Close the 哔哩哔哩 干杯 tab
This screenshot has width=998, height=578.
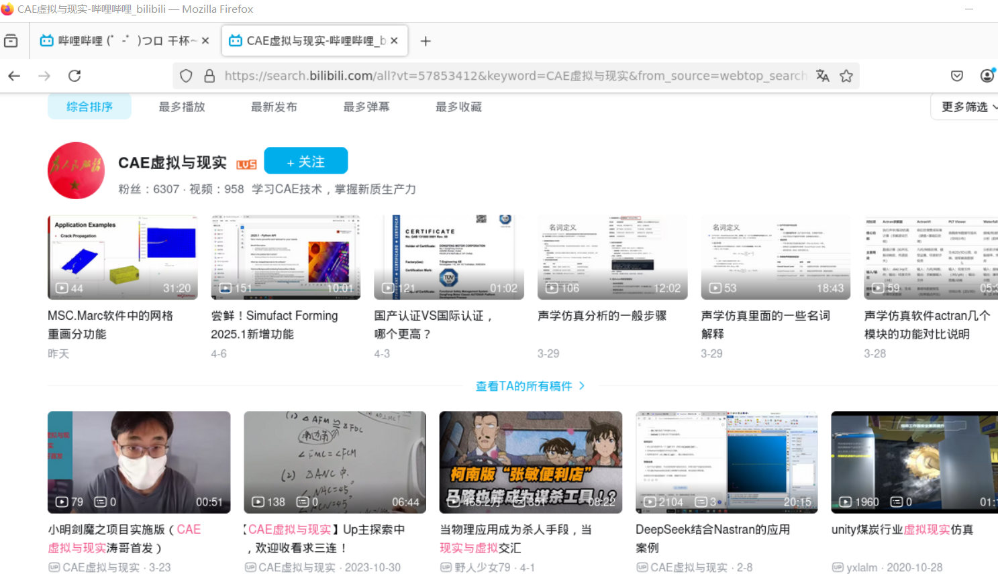pyautogui.click(x=205, y=41)
